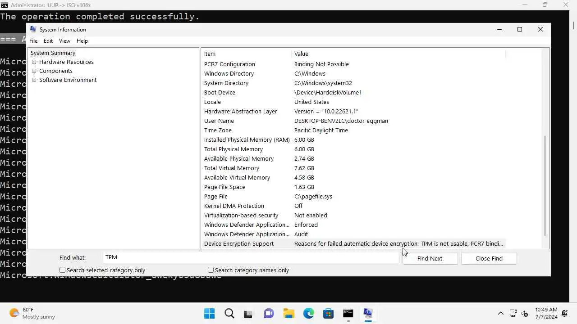The height and width of the screenshot is (324, 577).
Task: Expand the Components node
Action: pos(34,71)
